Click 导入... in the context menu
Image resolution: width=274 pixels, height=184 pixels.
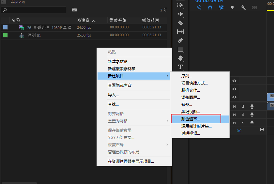113,95
